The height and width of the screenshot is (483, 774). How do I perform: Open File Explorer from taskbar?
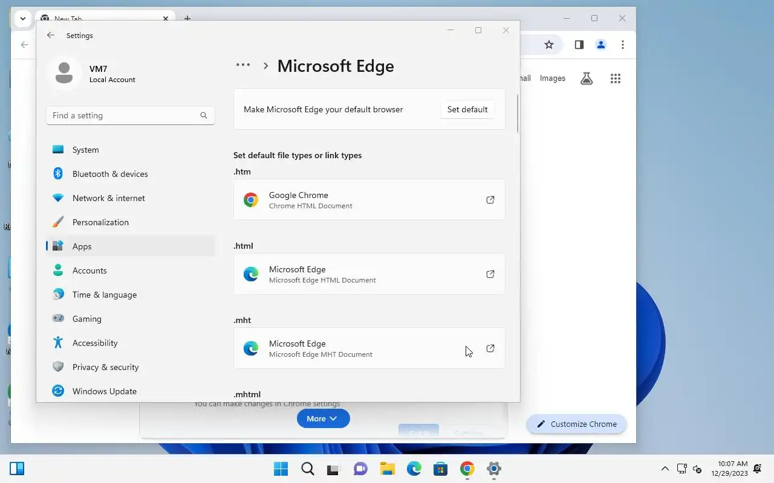(387, 469)
